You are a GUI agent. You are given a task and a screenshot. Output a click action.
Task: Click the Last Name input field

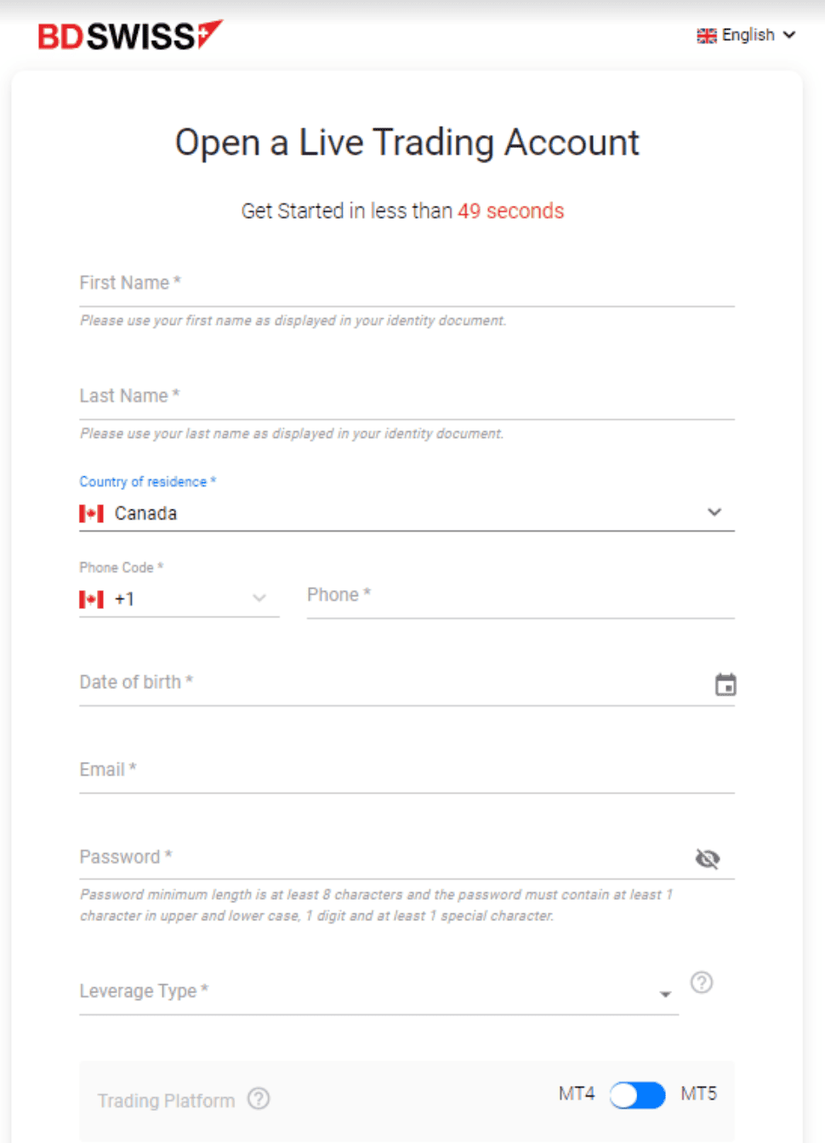[340, 397]
